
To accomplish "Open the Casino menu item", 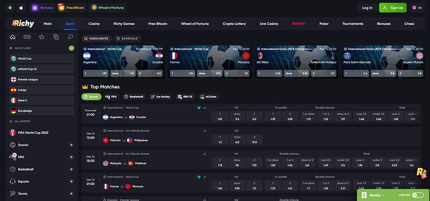I will click(x=94, y=24).
